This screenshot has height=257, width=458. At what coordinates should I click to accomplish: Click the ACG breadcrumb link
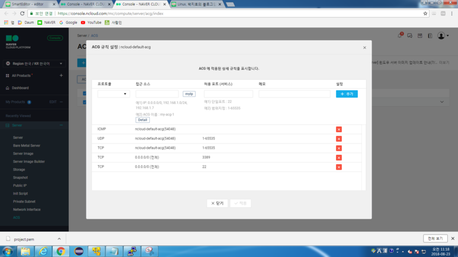[94, 35]
